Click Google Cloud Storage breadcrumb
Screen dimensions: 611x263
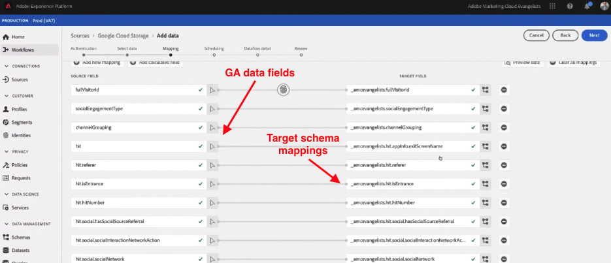123,36
